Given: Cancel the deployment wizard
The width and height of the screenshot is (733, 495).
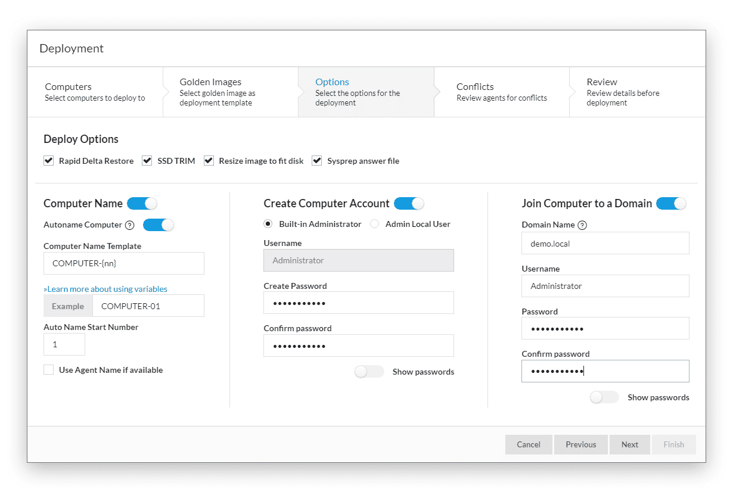Looking at the screenshot, I should click(529, 444).
